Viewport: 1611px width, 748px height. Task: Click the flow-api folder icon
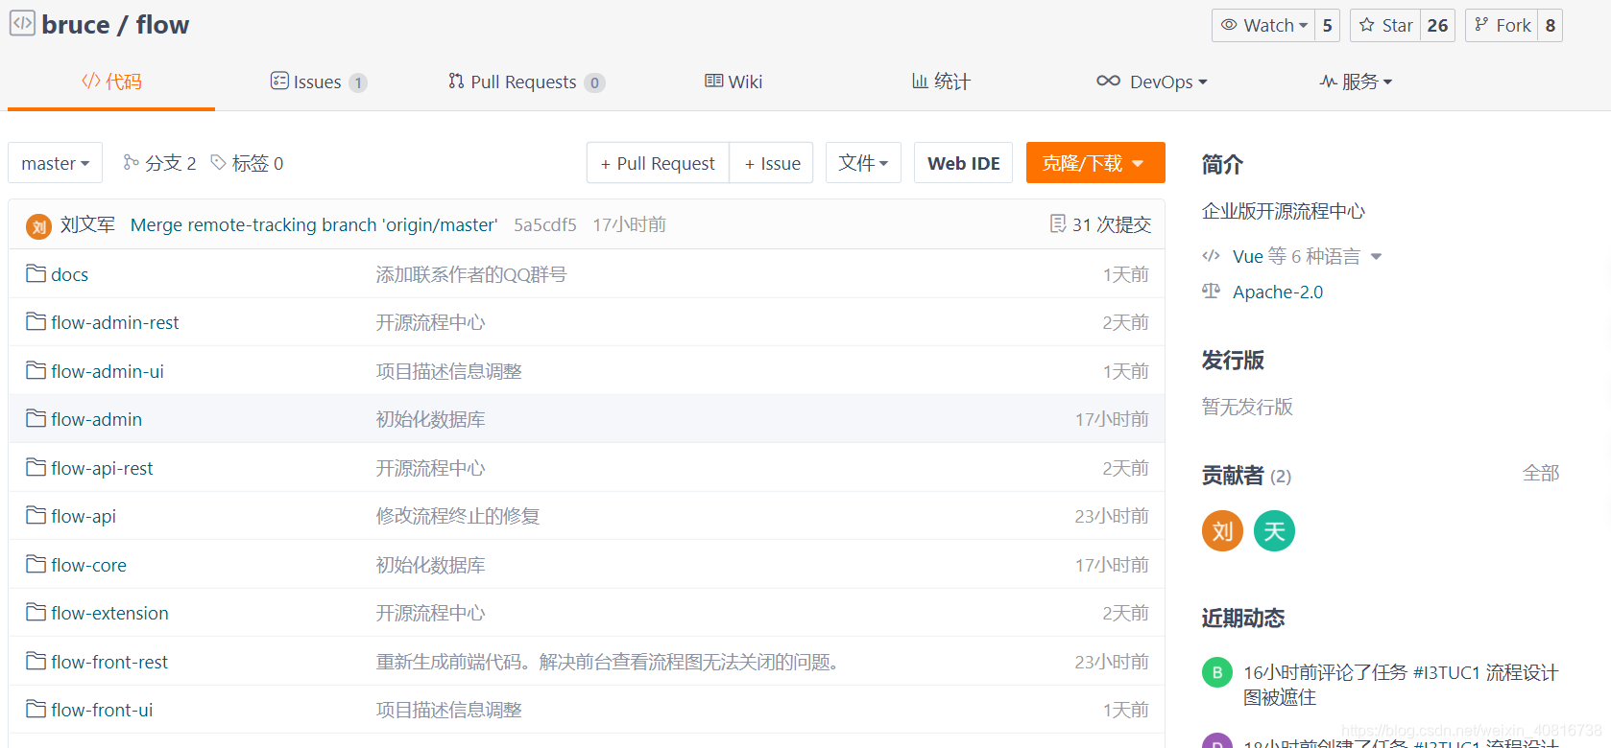[36, 515]
